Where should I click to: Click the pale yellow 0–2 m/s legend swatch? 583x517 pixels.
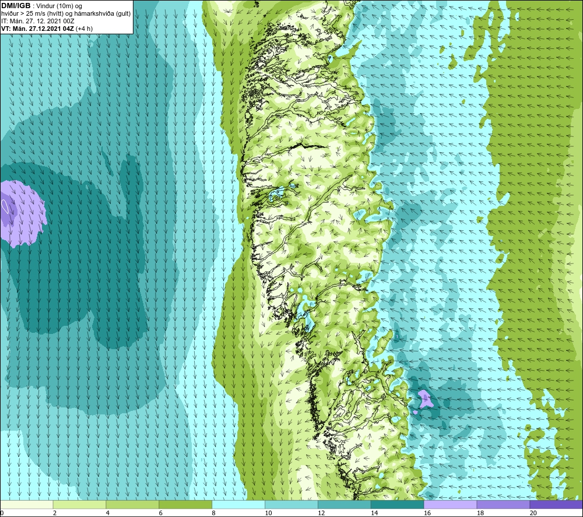[x=26, y=505]
